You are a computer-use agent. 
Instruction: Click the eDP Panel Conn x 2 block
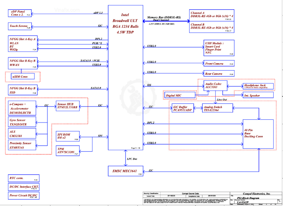(x=20, y=13)
